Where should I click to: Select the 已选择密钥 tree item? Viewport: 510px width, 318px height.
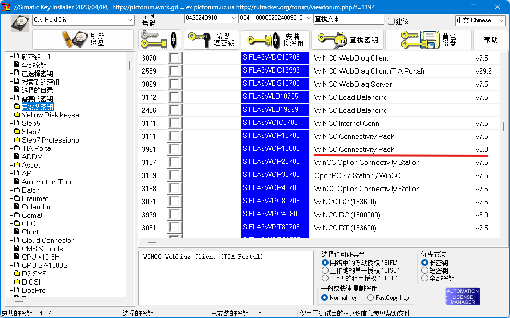point(37,74)
